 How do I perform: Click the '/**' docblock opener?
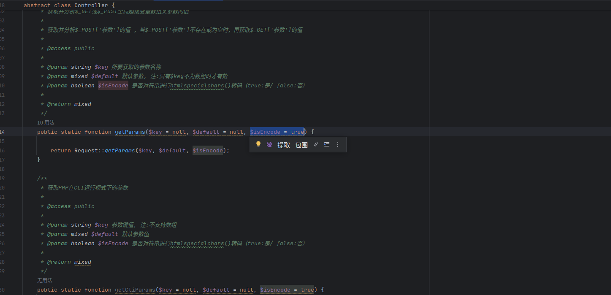point(42,179)
